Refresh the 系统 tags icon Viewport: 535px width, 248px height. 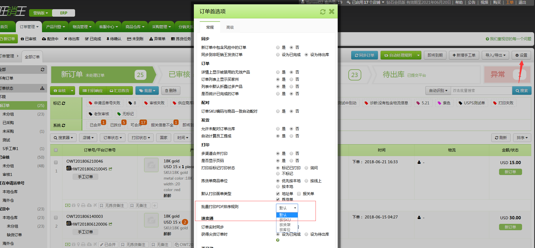(x=64, y=125)
